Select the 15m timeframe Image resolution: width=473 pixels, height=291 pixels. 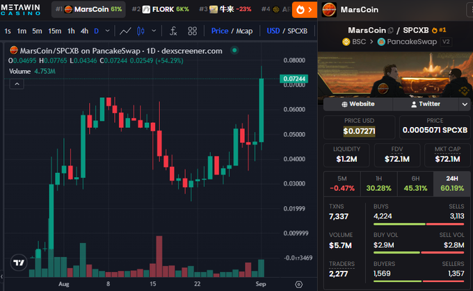coord(54,31)
